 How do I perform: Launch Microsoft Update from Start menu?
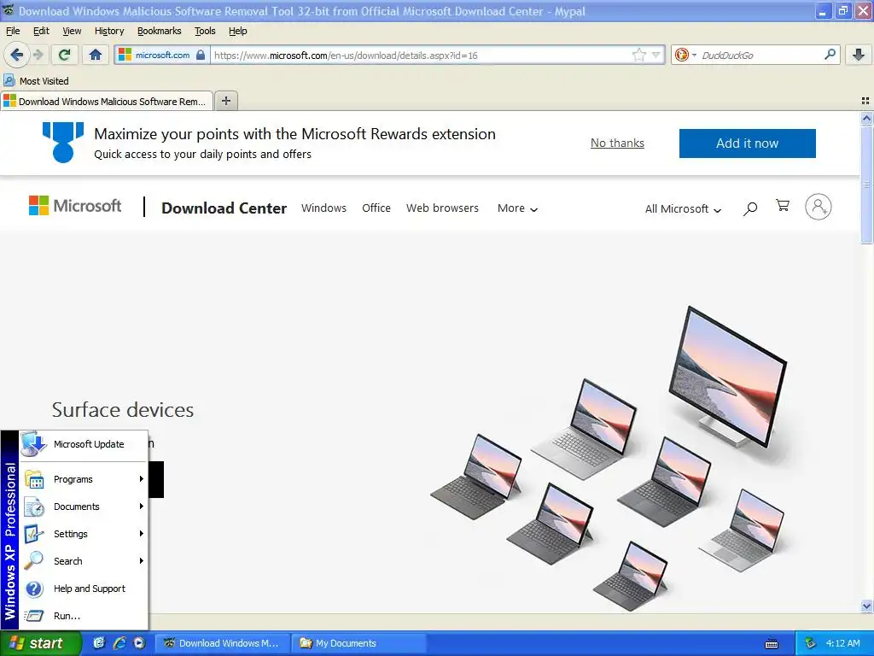tap(84, 444)
